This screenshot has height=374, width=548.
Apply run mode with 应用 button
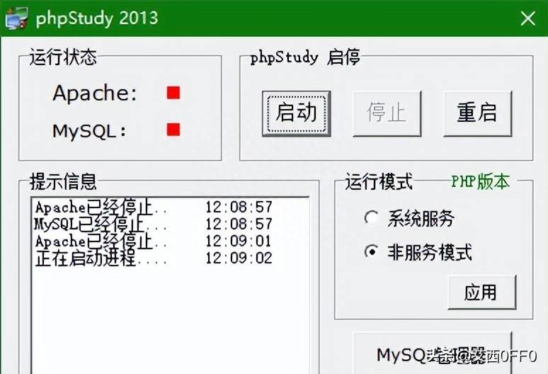pos(482,293)
